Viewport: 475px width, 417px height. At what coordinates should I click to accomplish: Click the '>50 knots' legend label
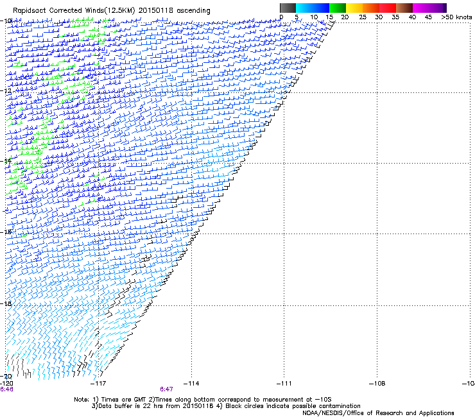(x=456, y=17)
